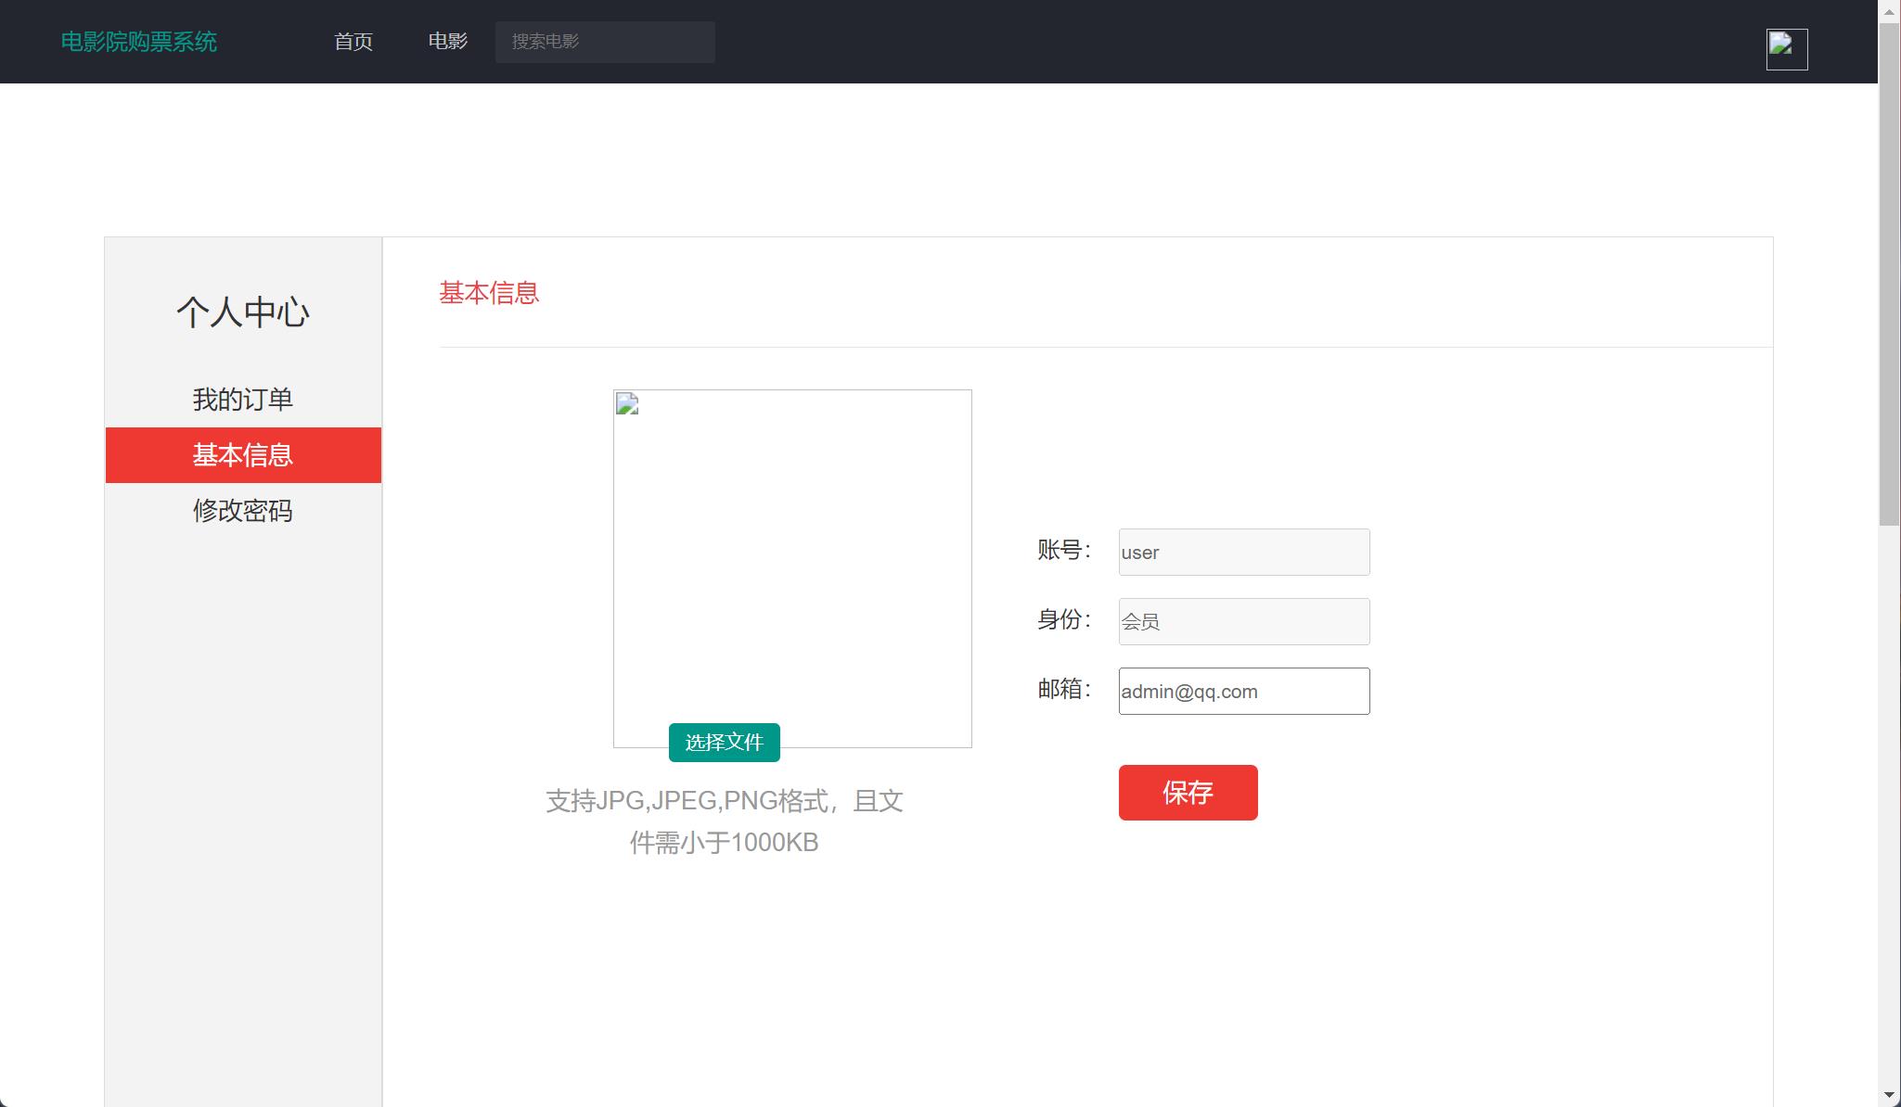Click the 基本信息 red section title

click(x=489, y=293)
